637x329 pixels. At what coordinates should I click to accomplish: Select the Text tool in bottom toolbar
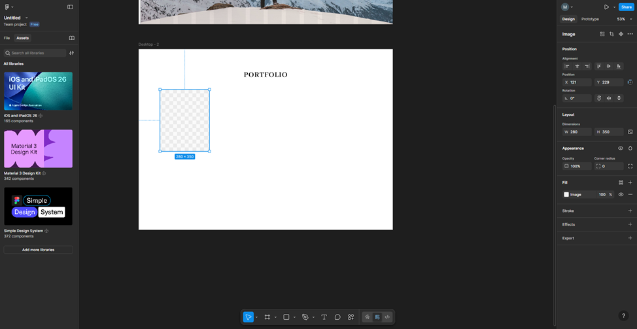point(324,317)
